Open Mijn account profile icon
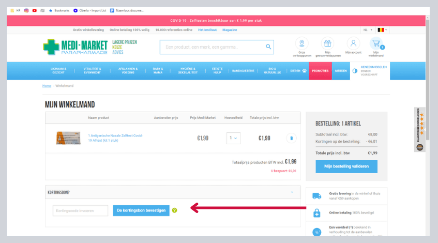This screenshot has height=243, width=438. 353,44
